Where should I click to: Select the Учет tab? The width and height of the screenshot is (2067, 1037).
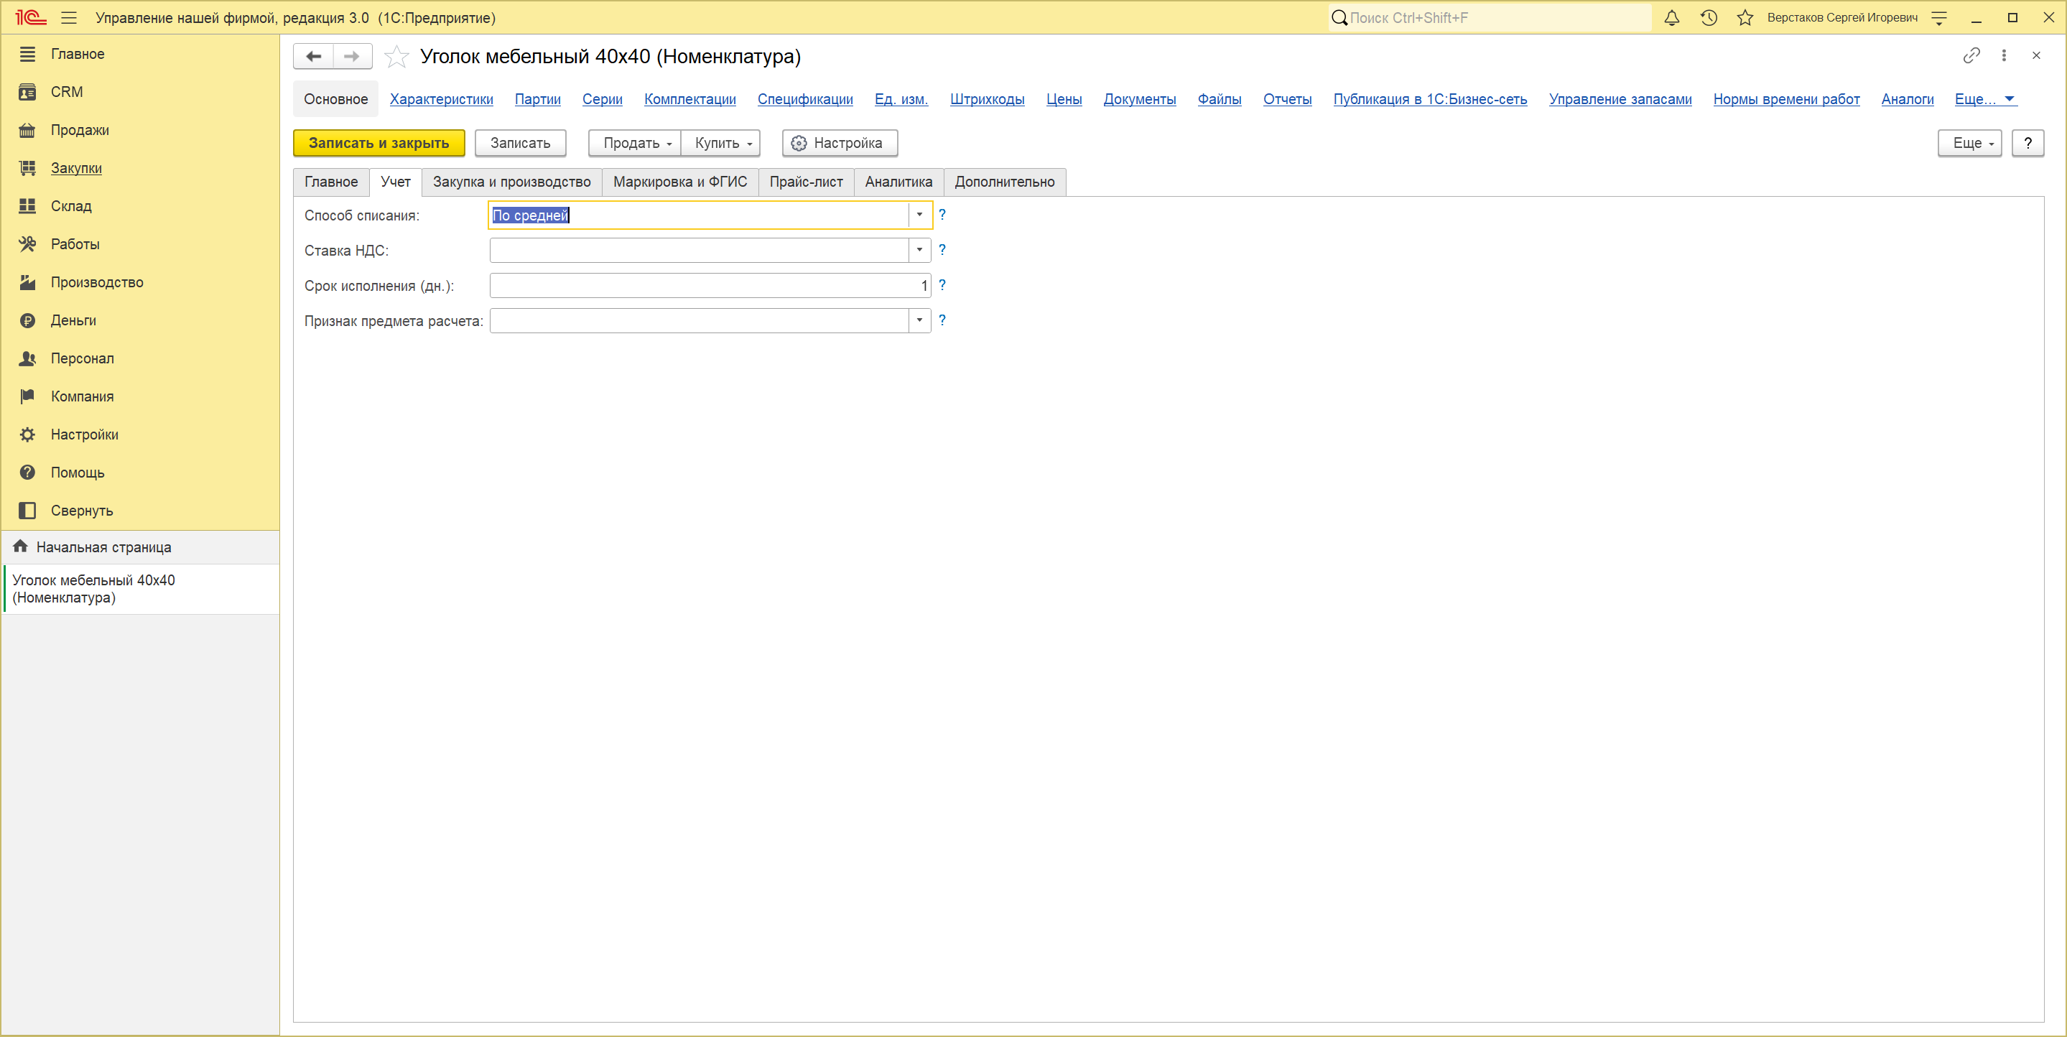click(x=396, y=182)
